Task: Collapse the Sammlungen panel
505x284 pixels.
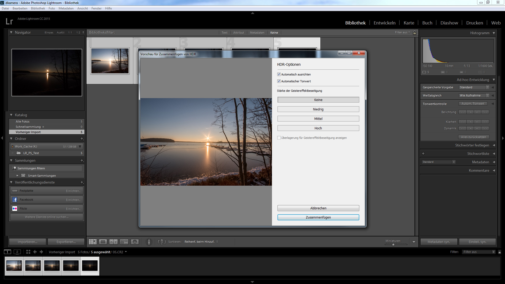Action: click(x=11, y=160)
